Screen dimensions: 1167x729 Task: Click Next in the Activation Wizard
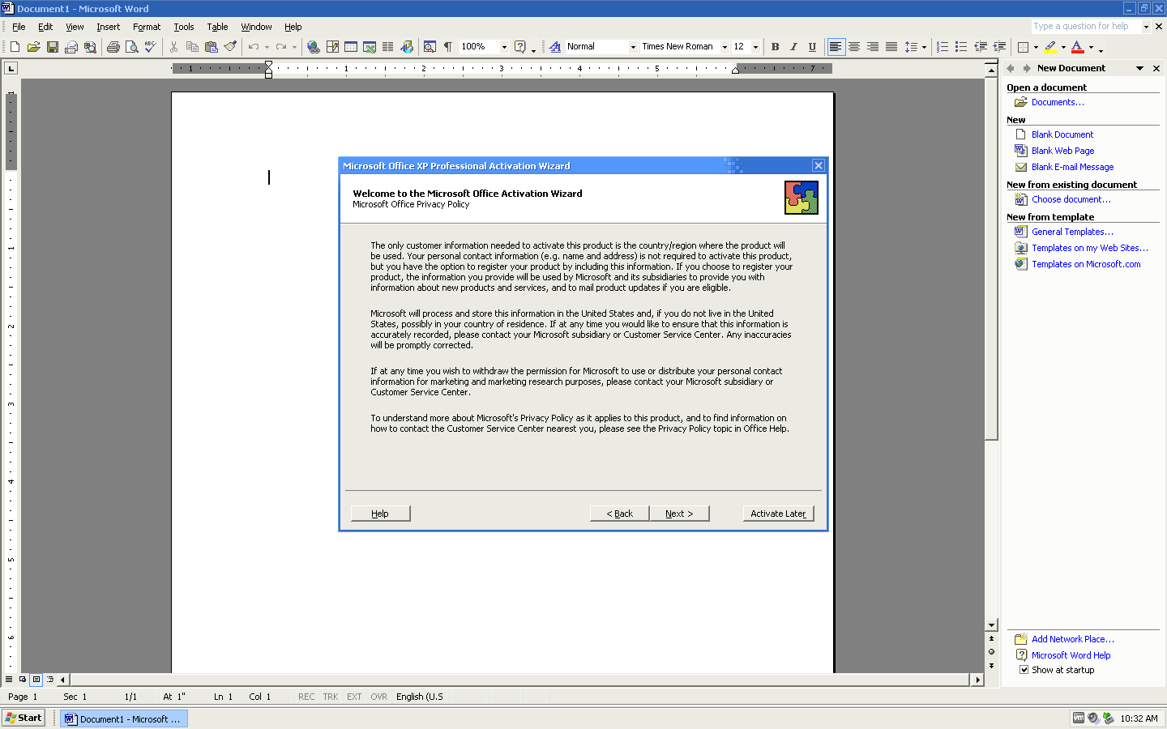679,514
